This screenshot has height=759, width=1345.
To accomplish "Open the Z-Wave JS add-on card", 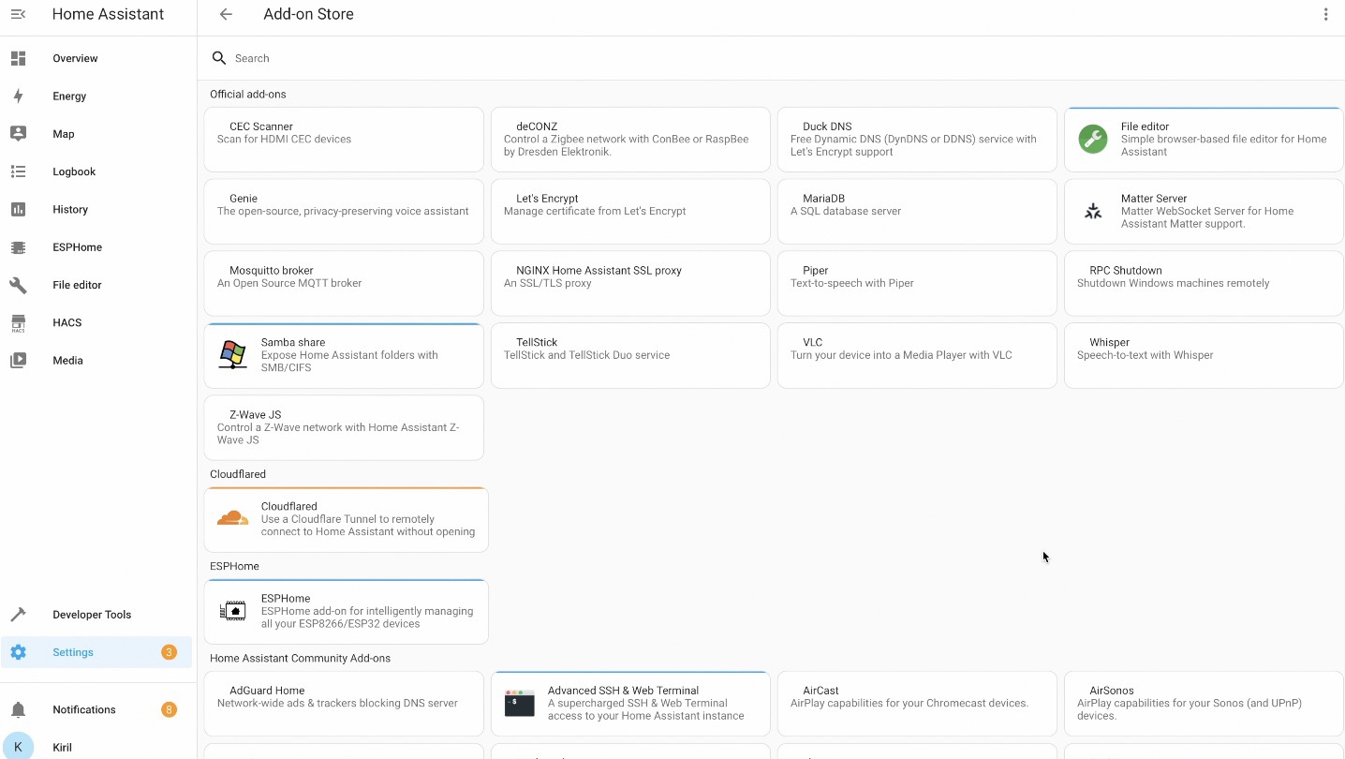I will [344, 427].
